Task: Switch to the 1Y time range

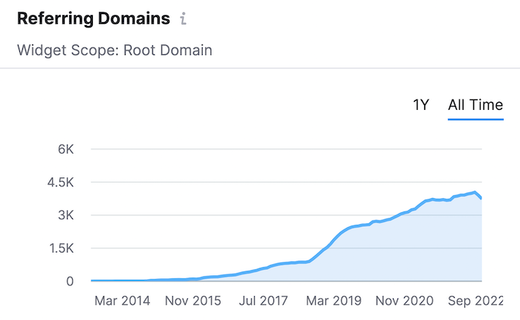Action: 420,105
